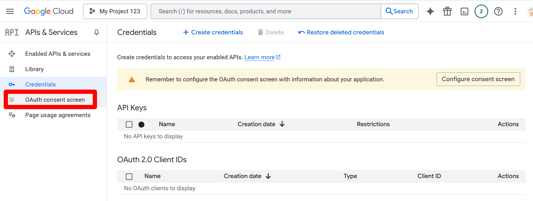Open the help question mark menu
This screenshot has width=533, height=201.
498,11
